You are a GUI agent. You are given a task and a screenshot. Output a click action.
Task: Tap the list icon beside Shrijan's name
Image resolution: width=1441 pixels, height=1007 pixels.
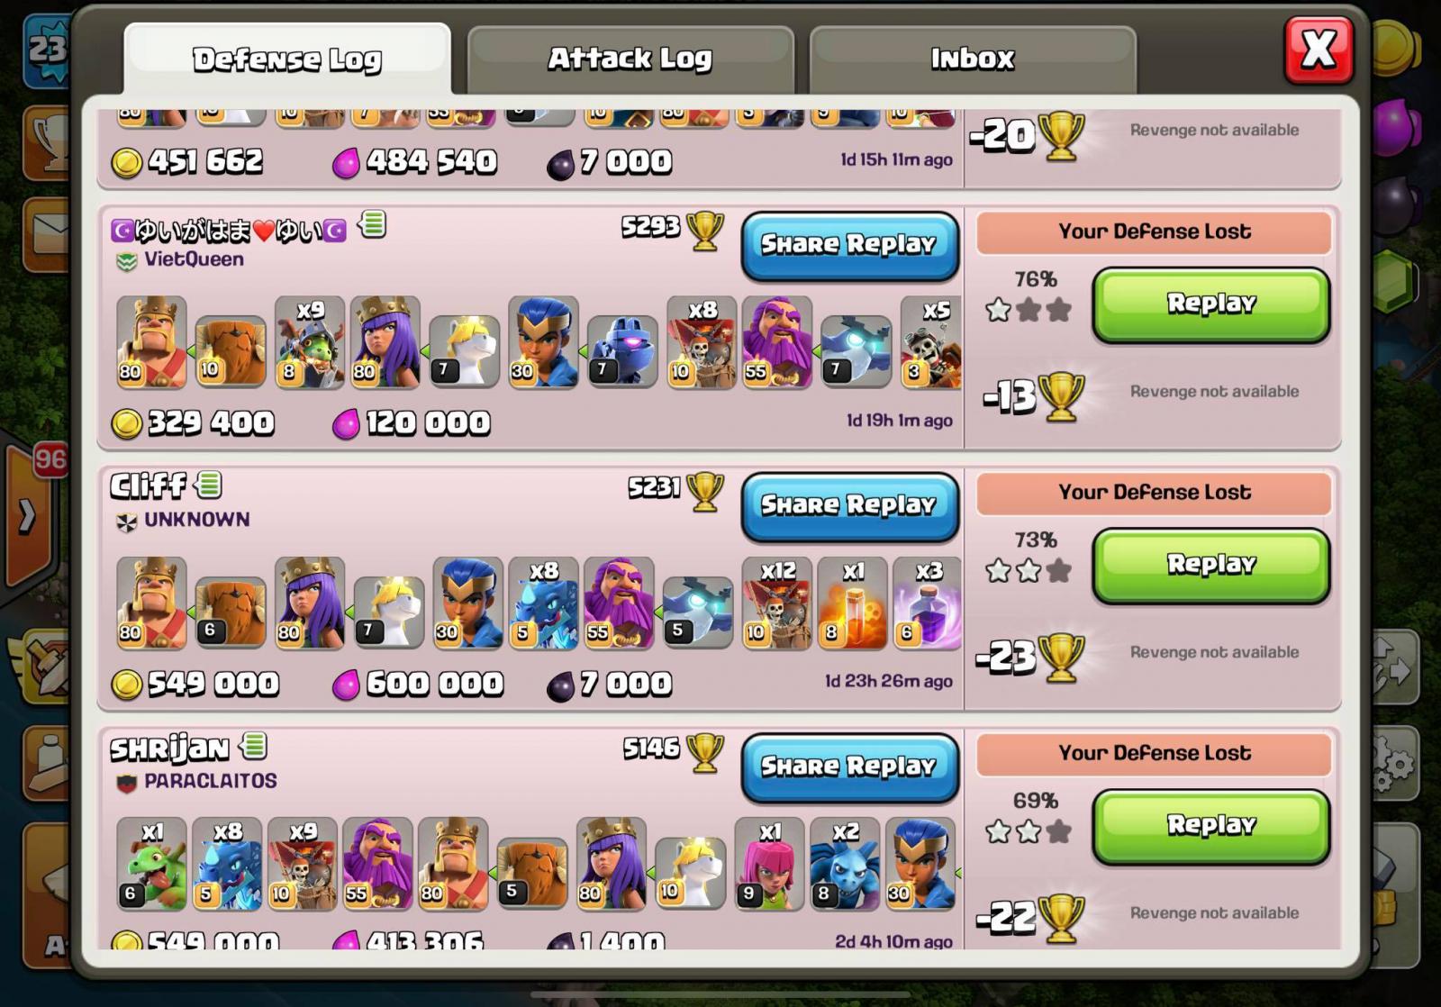pyautogui.click(x=254, y=746)
